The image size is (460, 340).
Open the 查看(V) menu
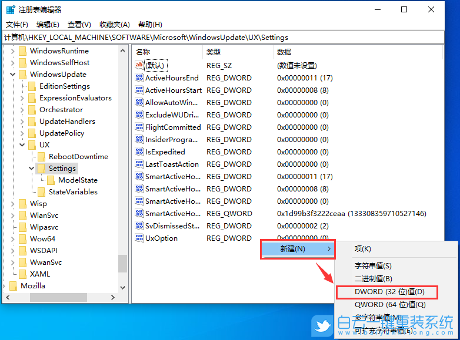click(x=79, y=25)
